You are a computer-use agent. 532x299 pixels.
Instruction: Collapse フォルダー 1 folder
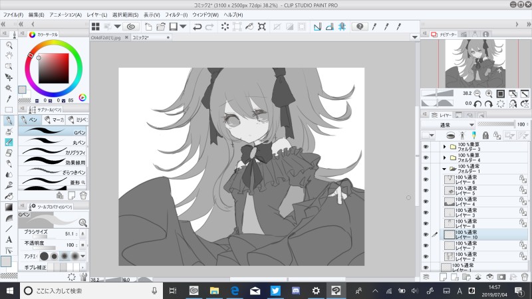coord(444,169)
